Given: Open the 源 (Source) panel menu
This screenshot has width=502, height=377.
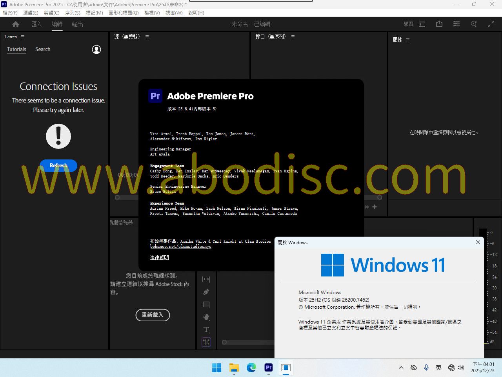Looking at the screenshot, I should (x=147, y=37).
